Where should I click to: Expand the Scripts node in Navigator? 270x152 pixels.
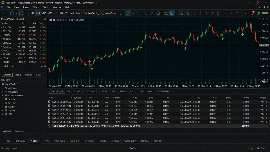[x=3, y=99]
